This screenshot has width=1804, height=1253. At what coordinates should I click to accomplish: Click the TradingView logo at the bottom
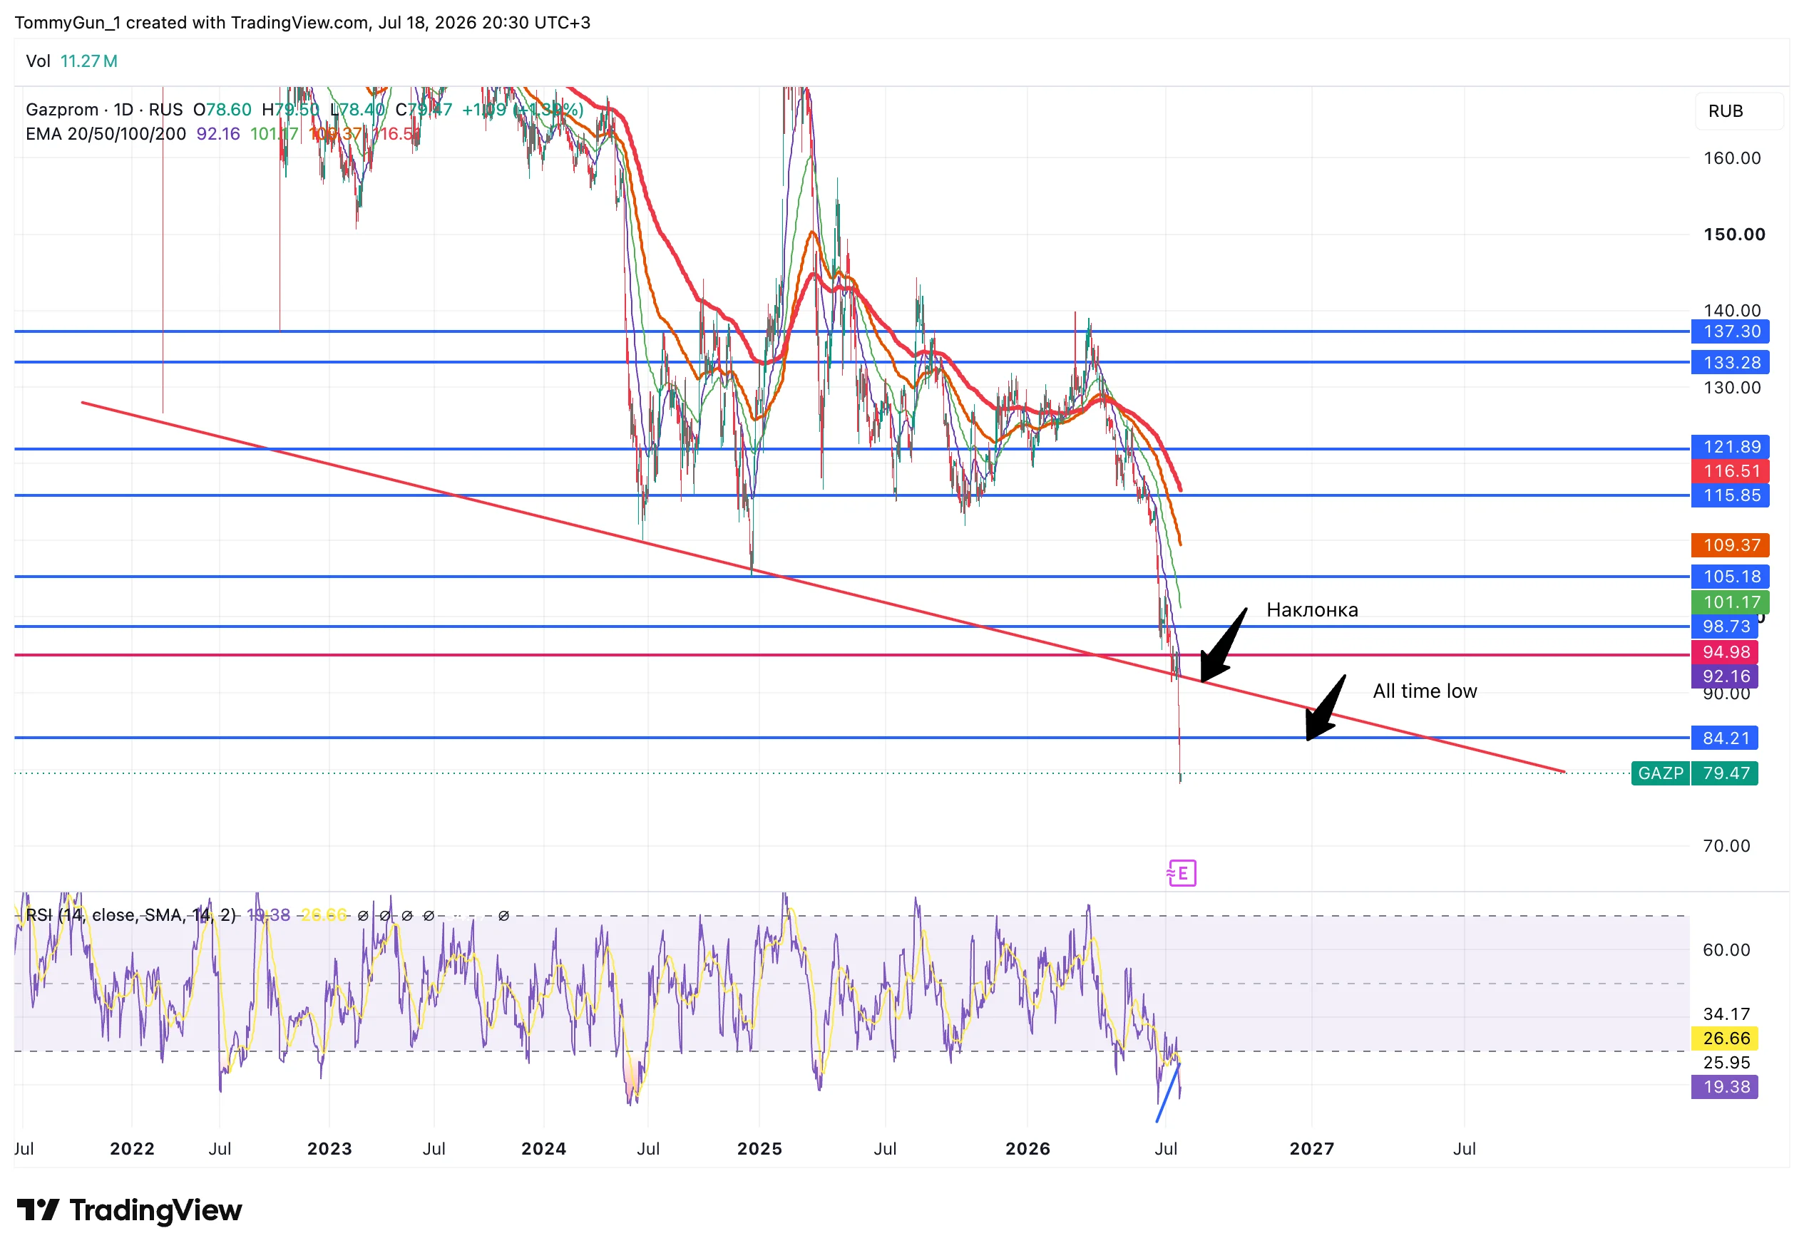pos(130,1210)
